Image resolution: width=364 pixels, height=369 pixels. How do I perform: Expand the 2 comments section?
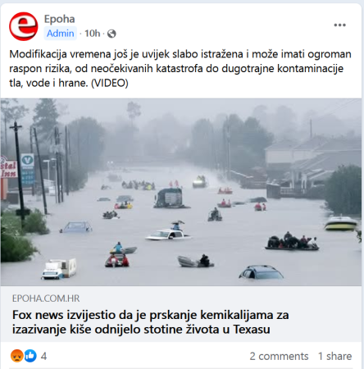tap(279, 356)
